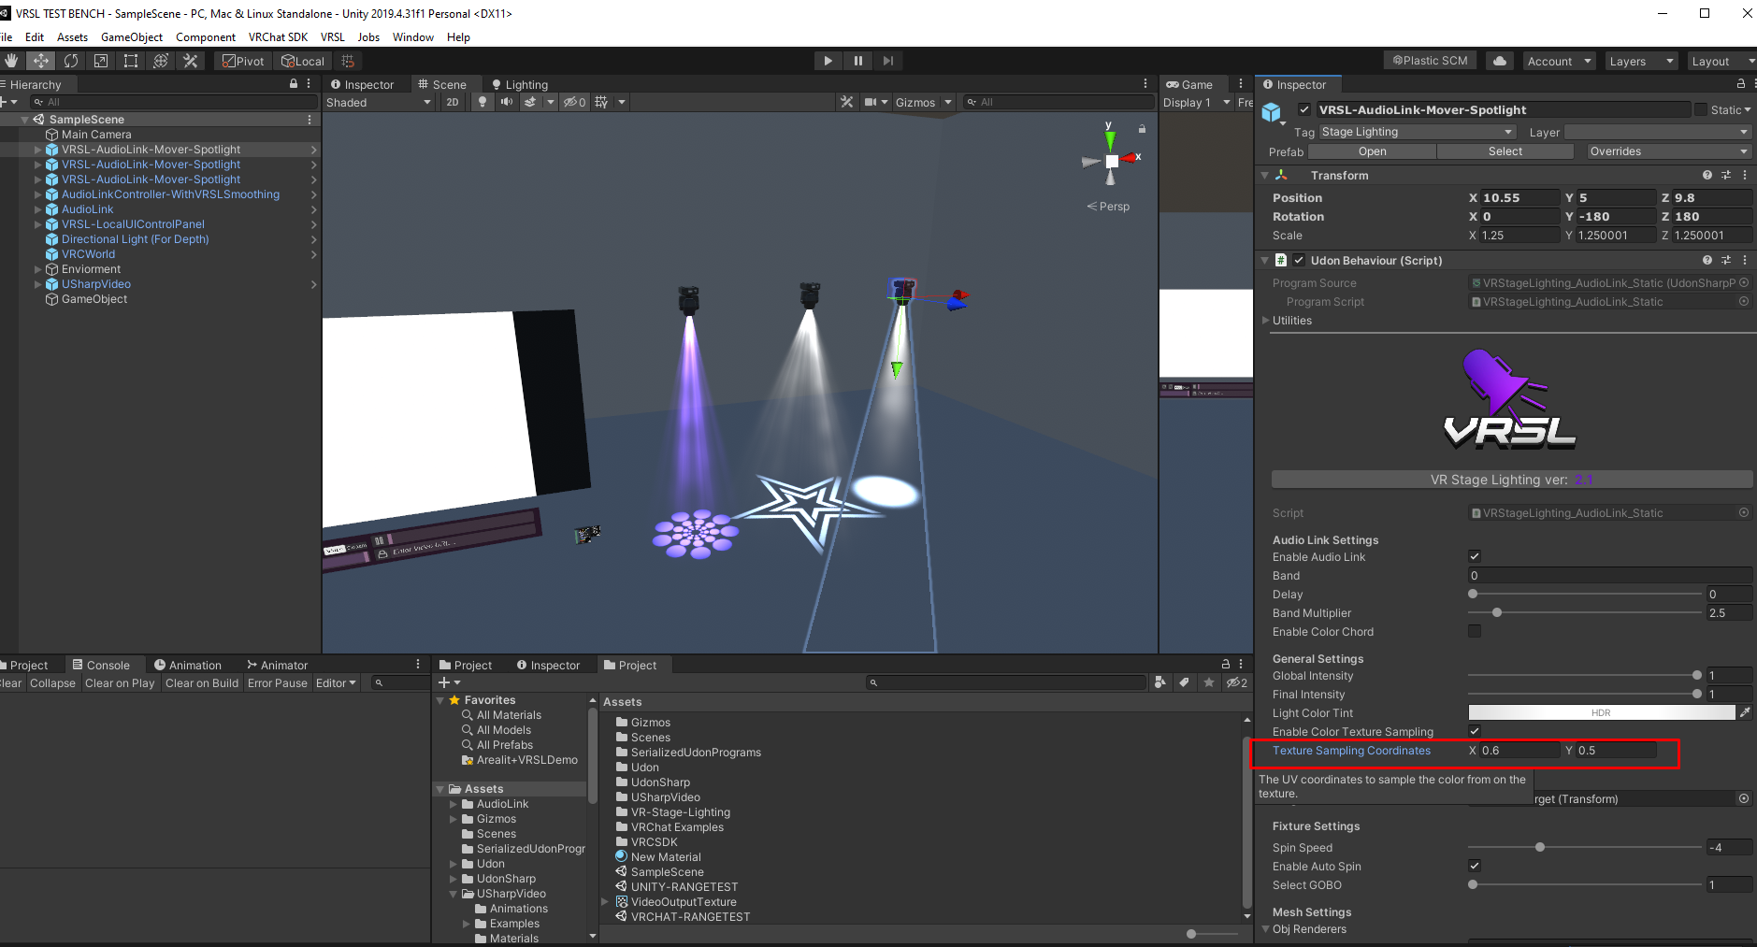Select the Hand tool in toolbar
The height and width of the screenshot is (947, 1757).
coord(11,61)
